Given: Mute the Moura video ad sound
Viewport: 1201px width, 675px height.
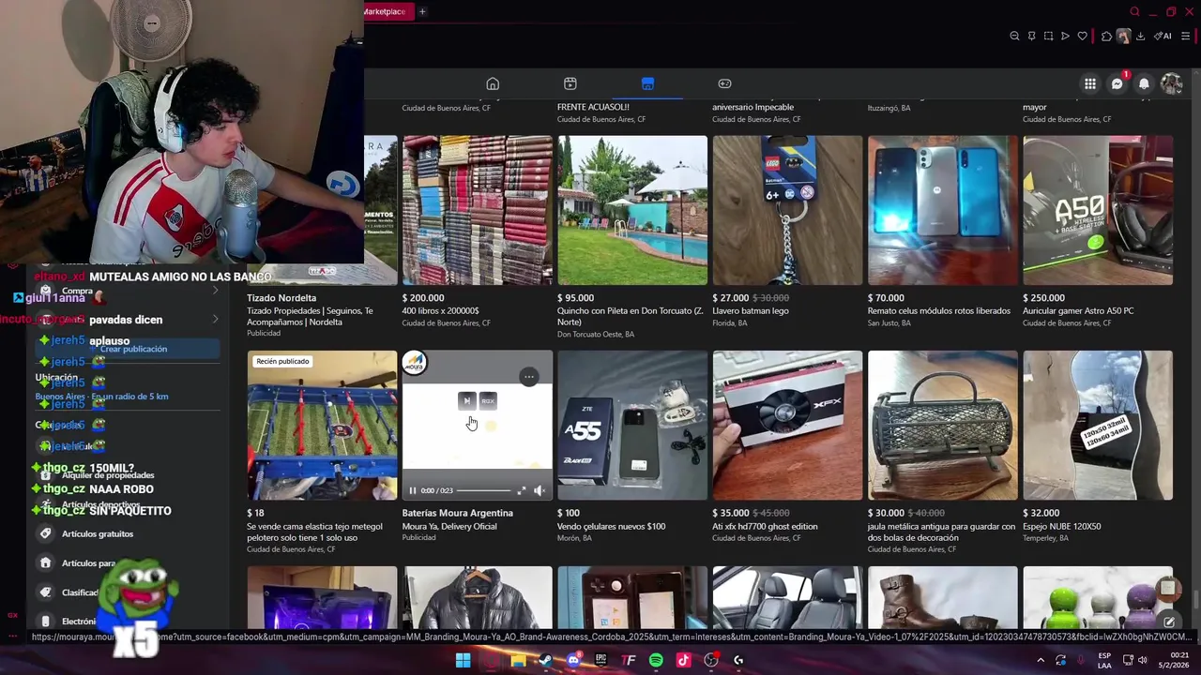Looking at the screenshot, I should [x=539, y=490].
